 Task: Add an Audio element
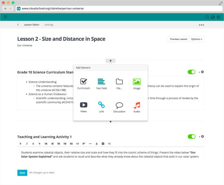[x=137, y=107]
